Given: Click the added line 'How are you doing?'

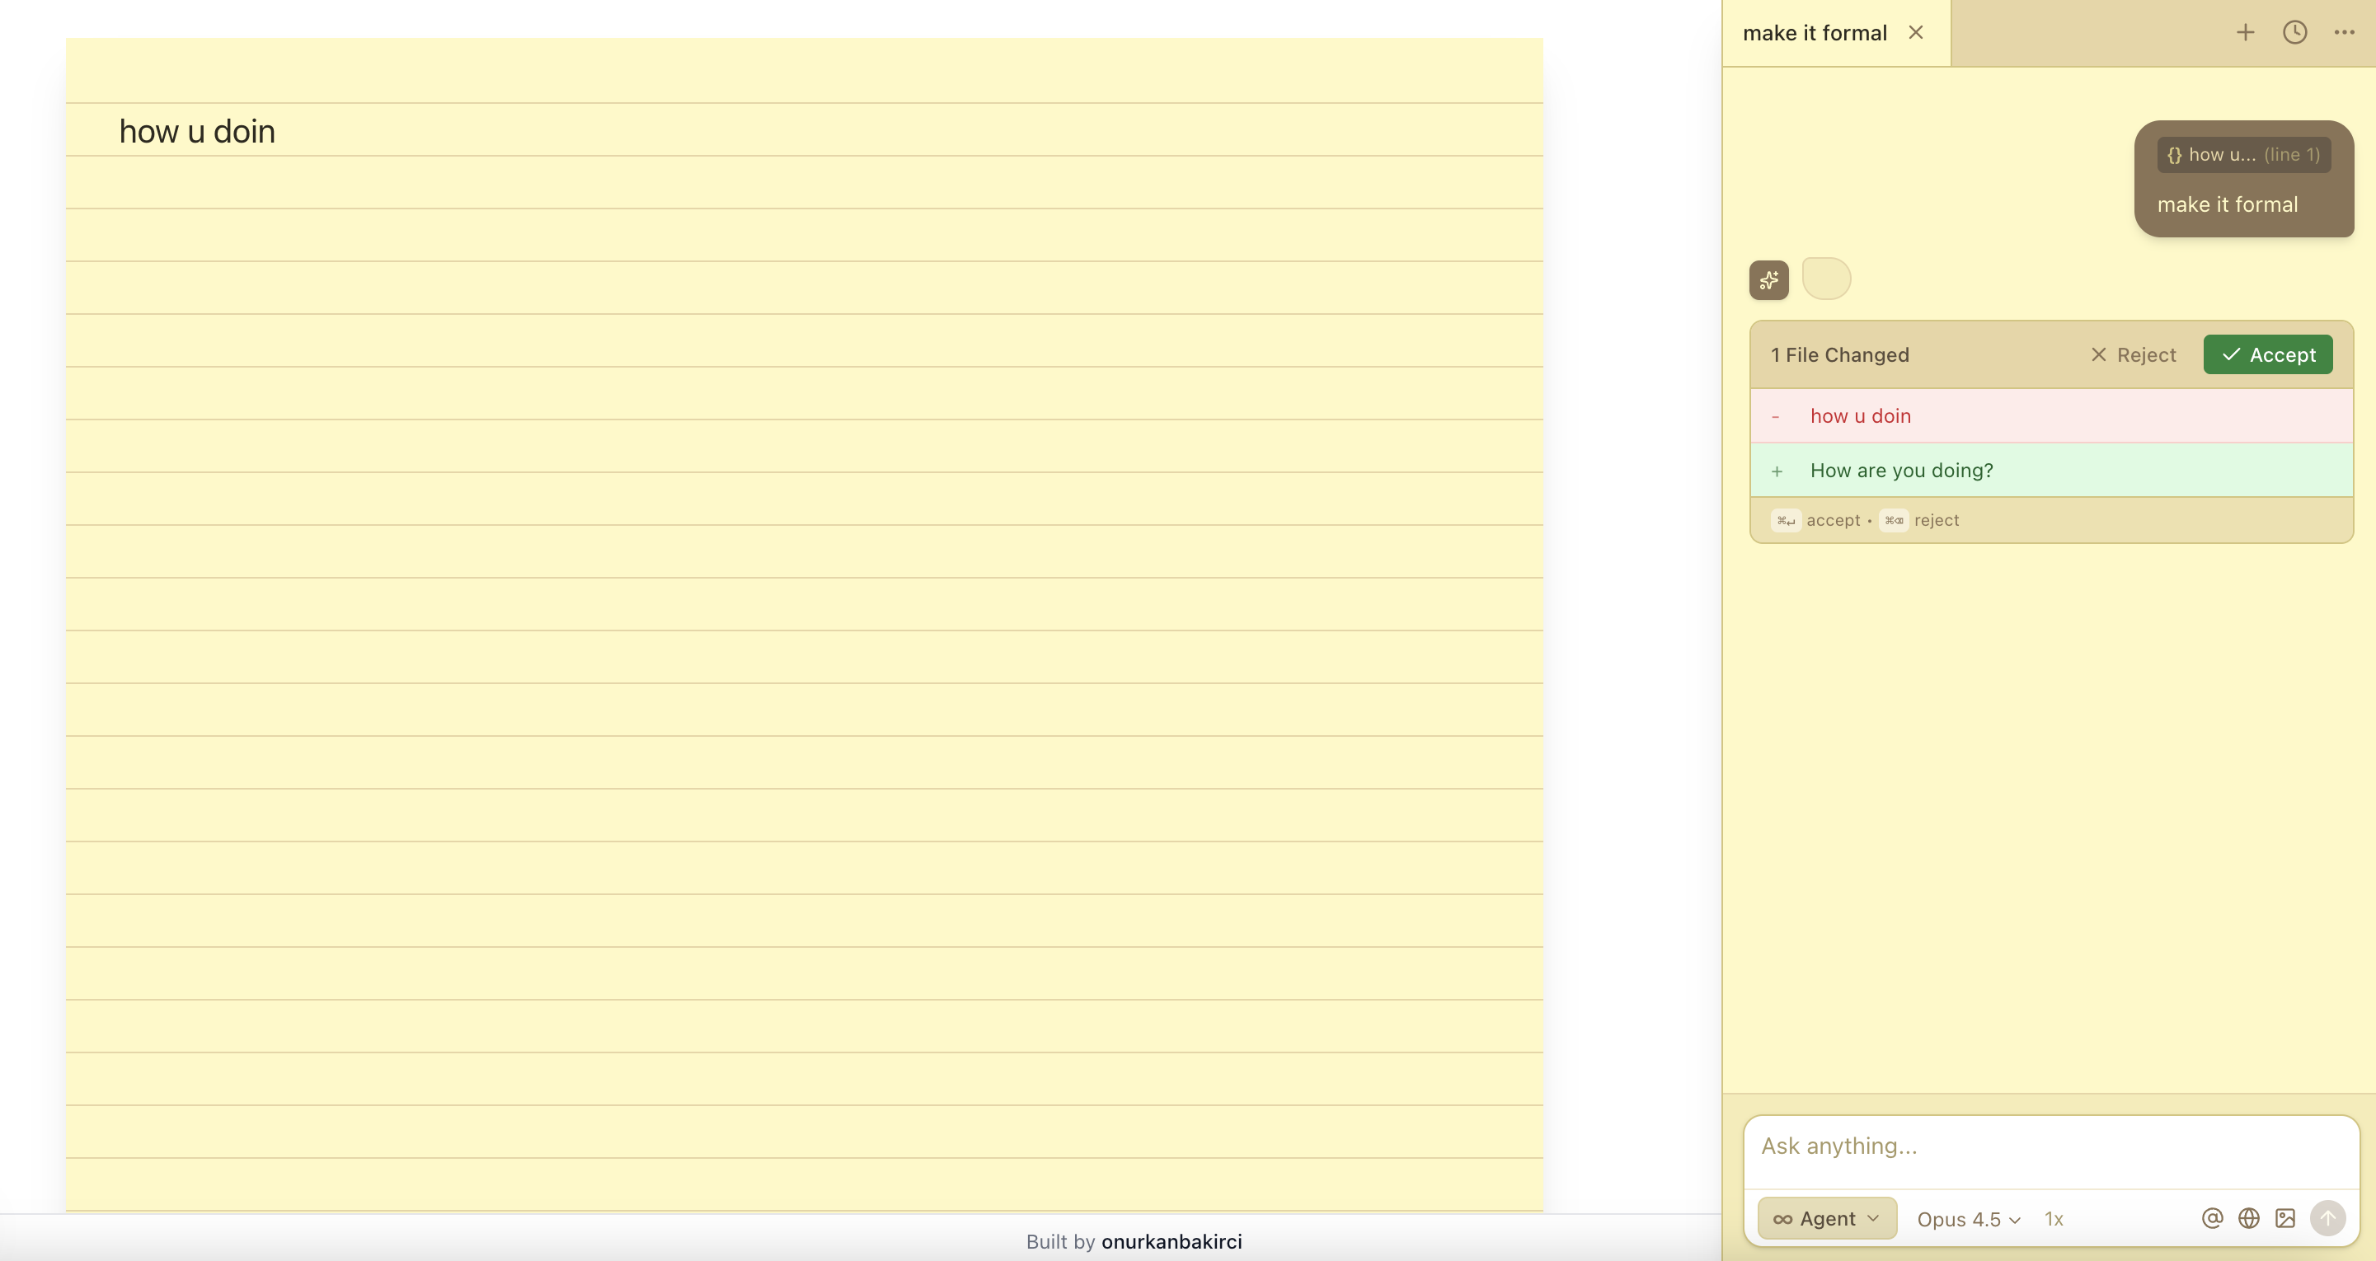Looking at the screenshot, I should click(x=1901, y=470).
